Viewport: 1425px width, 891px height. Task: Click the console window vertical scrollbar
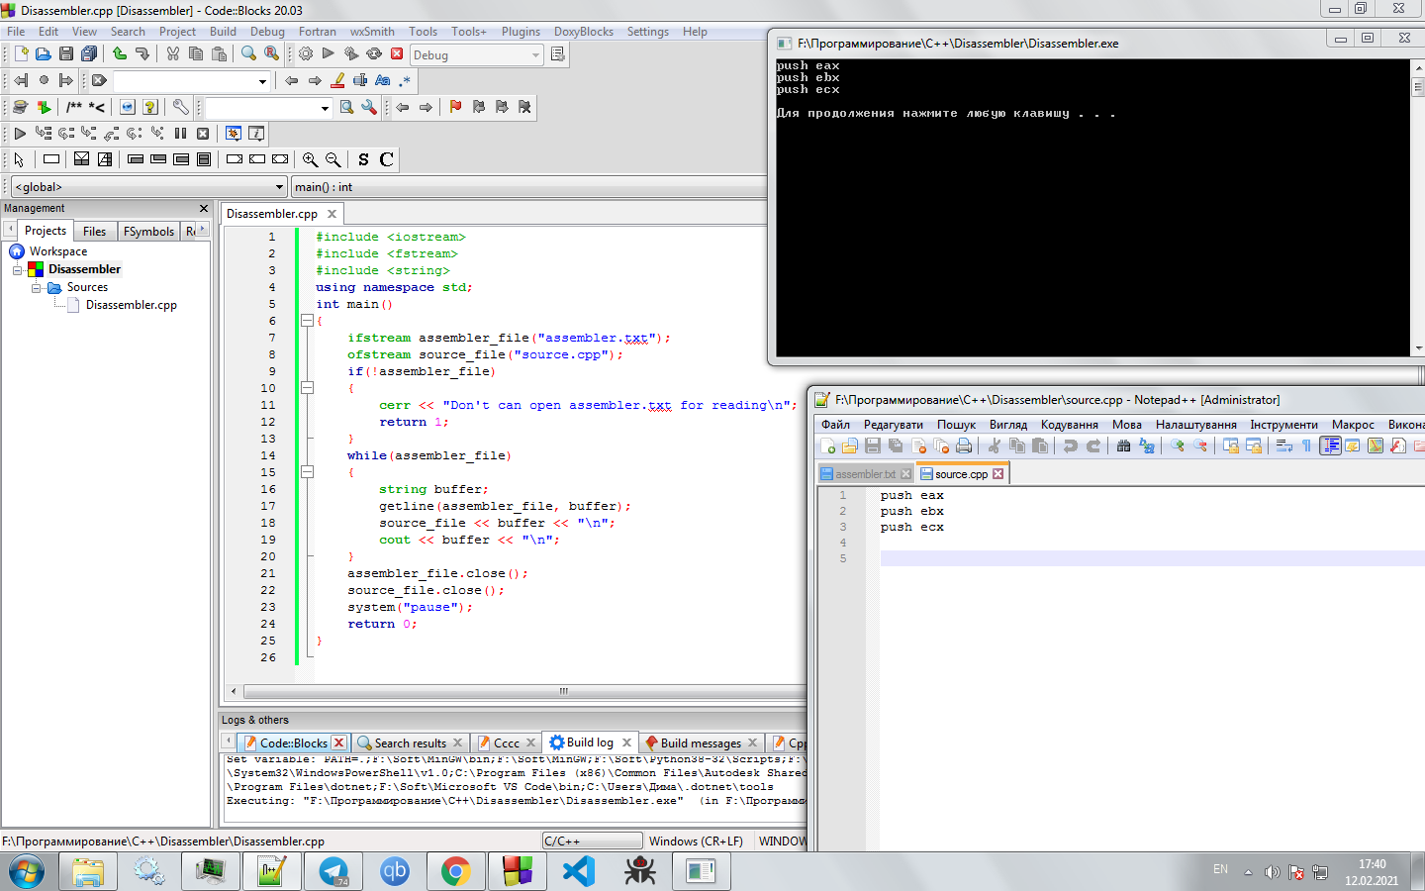click(x=1417, y=208)
